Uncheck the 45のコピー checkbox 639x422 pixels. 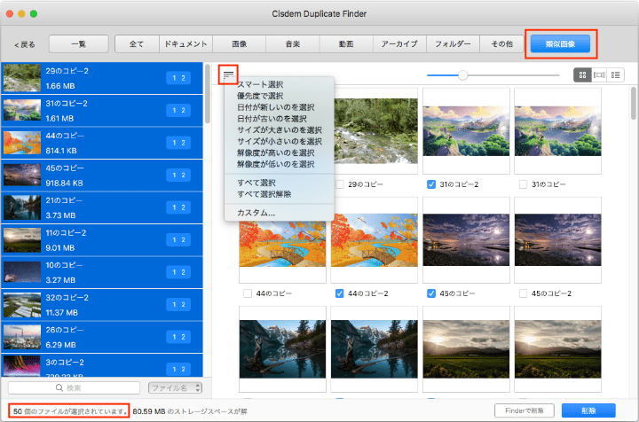click(431, 293)
